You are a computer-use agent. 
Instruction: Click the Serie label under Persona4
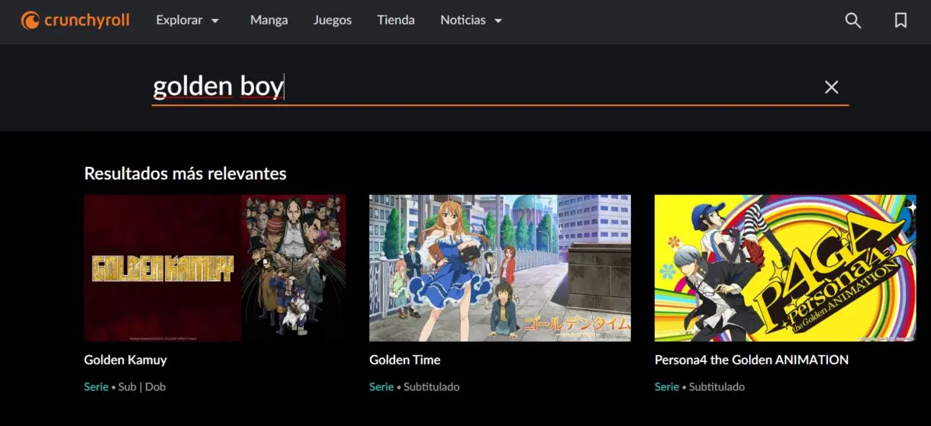(x=667, y=386)
